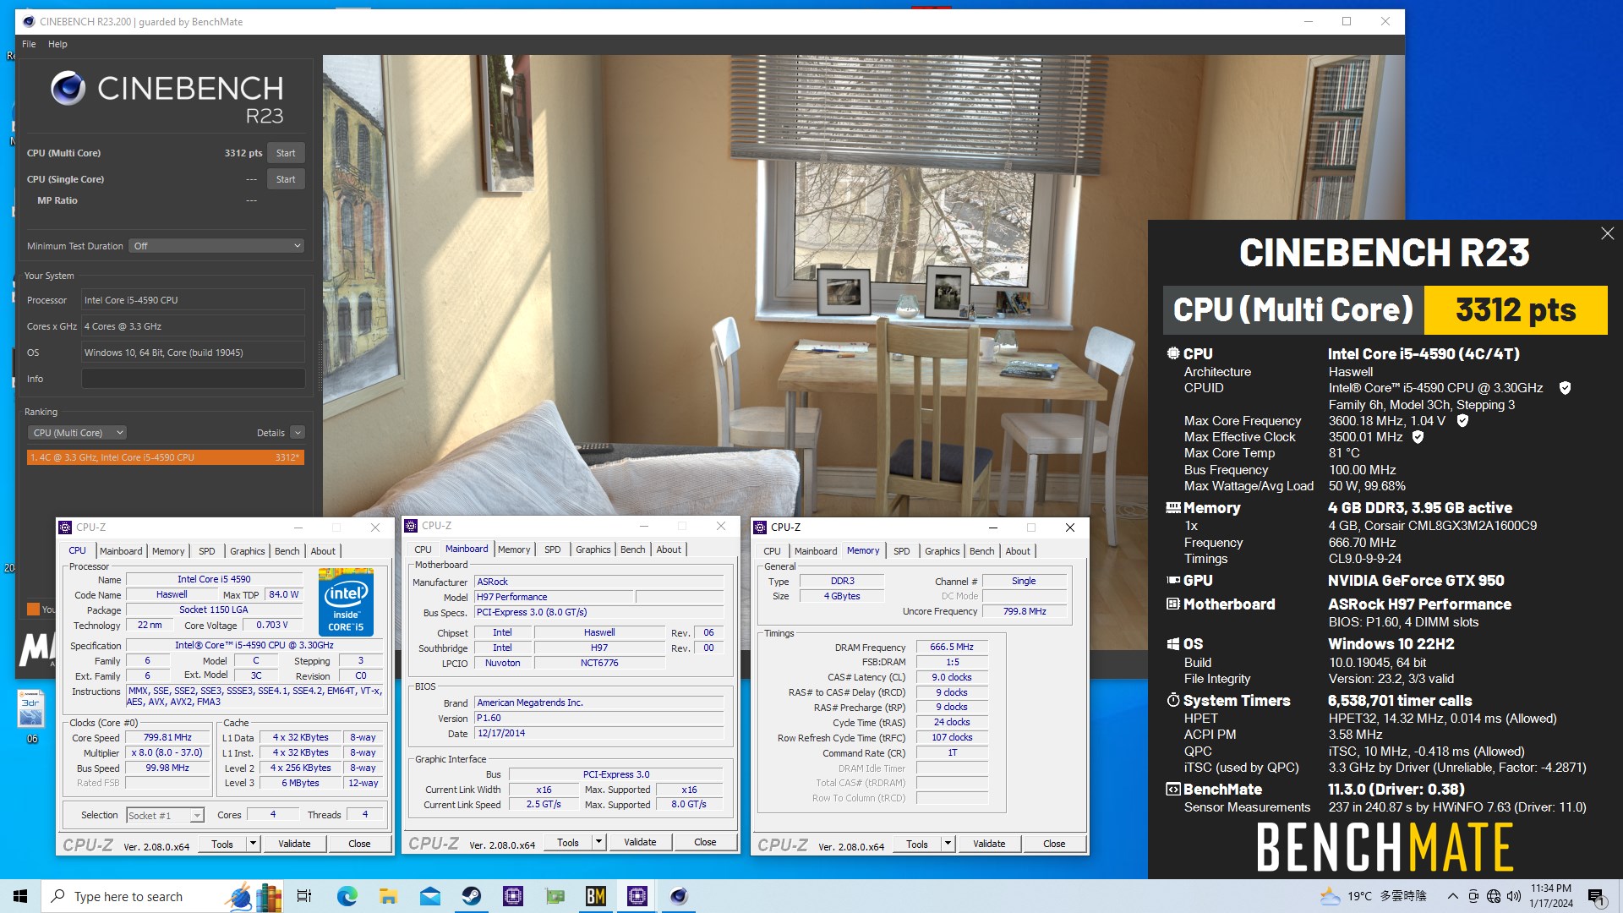
Task: Select Memory tab in left CPU-Z window
Action: [168, 551]
